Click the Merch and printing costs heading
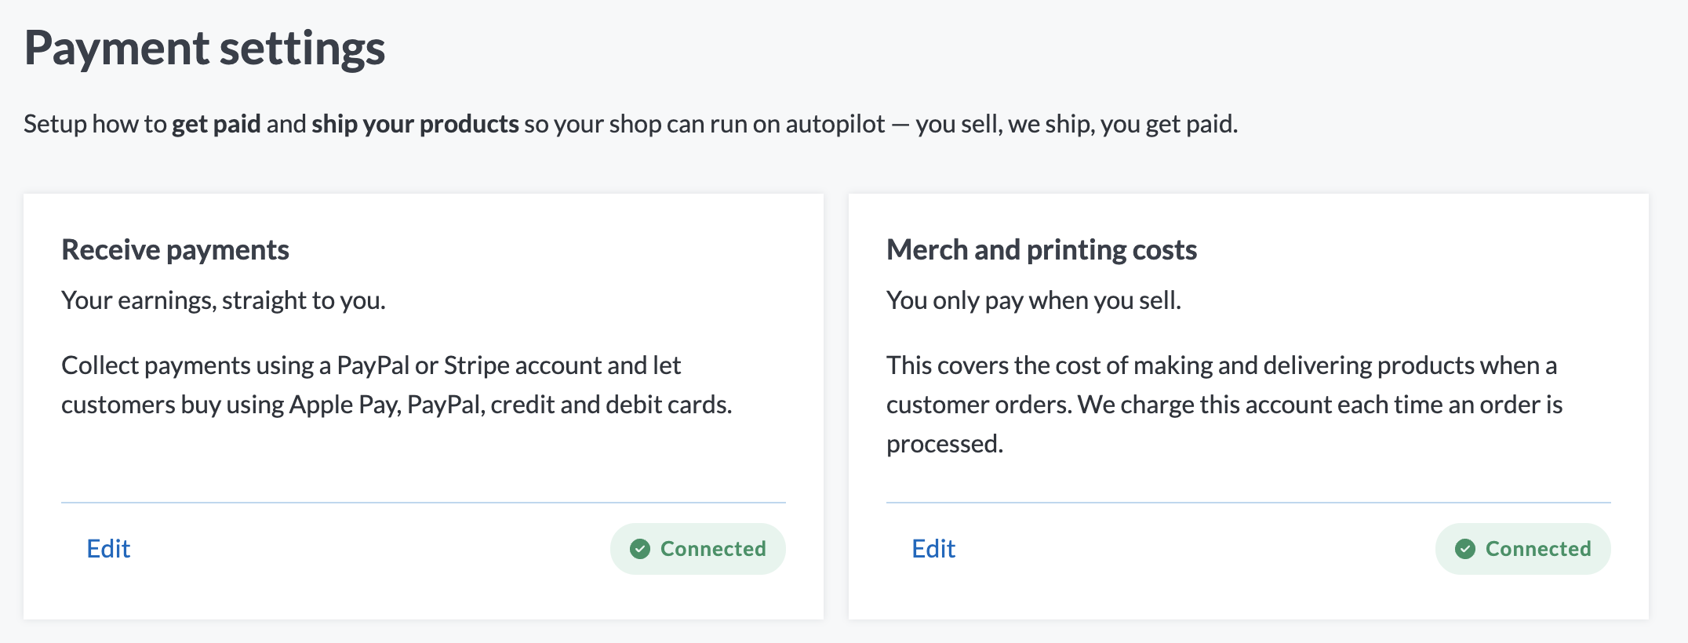The width and height of the screenshot is (1688, 643). point(1041,250)
